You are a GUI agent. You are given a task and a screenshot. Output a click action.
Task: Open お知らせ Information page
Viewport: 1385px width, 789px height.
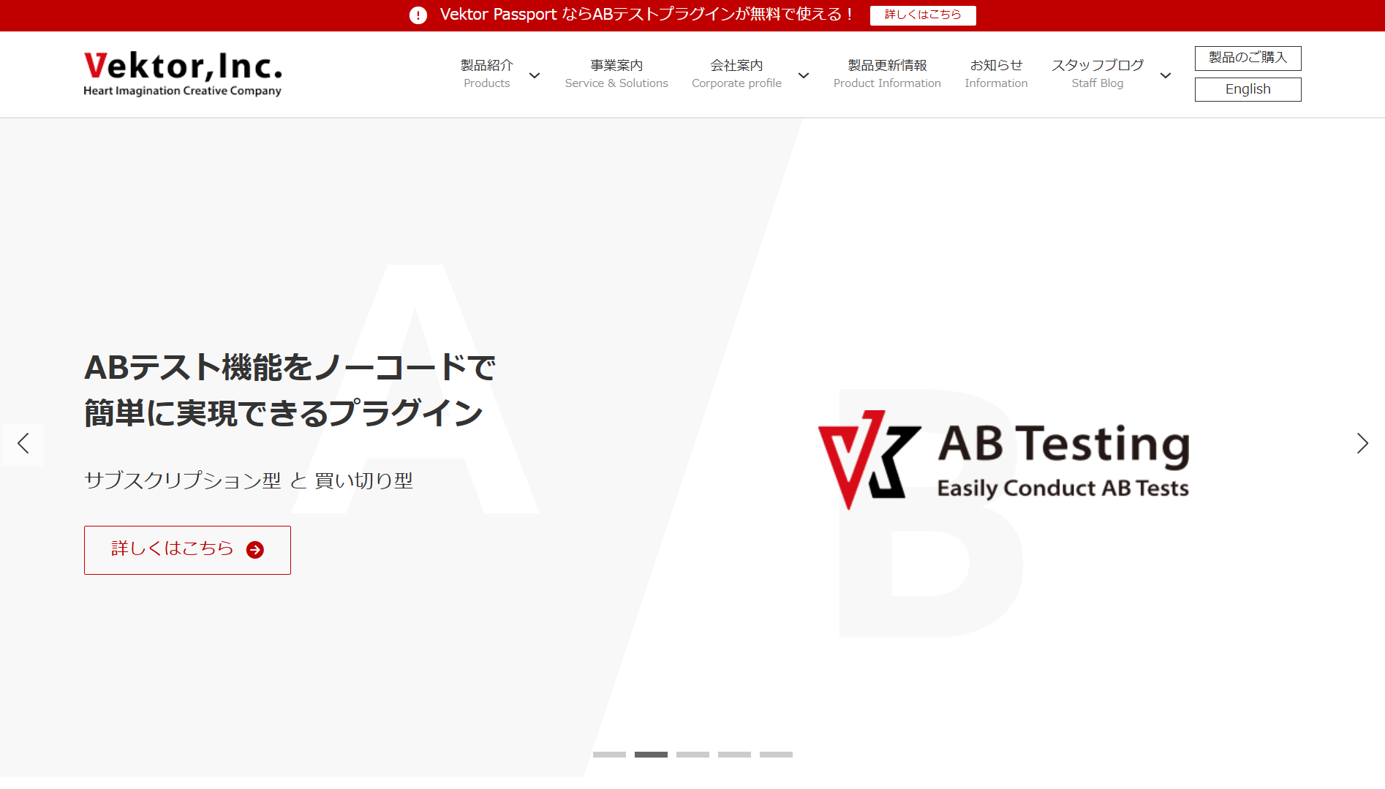[x=996, y=74]
